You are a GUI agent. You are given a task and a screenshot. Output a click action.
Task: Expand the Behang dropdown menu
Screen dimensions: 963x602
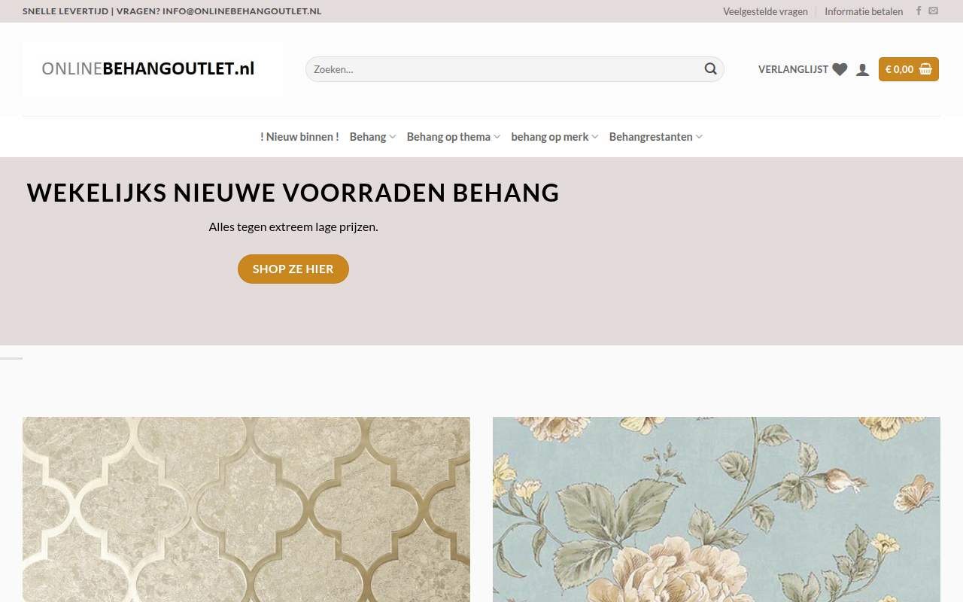point(372,137)
